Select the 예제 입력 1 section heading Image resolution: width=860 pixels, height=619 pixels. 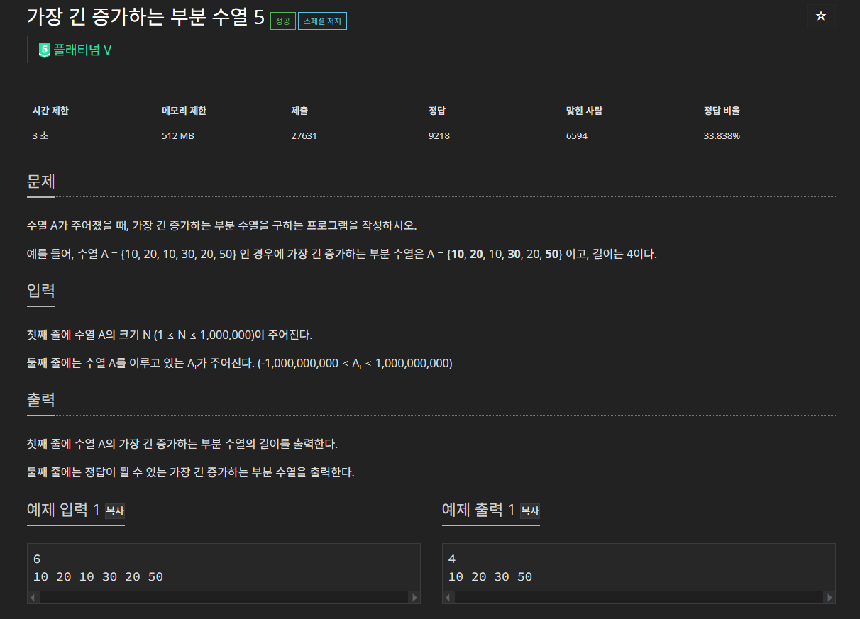65,510
